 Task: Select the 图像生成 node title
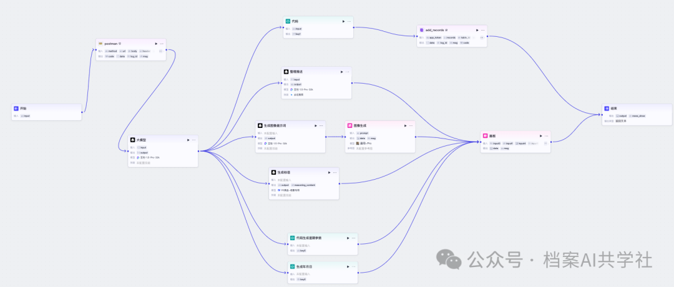(360, 125)
